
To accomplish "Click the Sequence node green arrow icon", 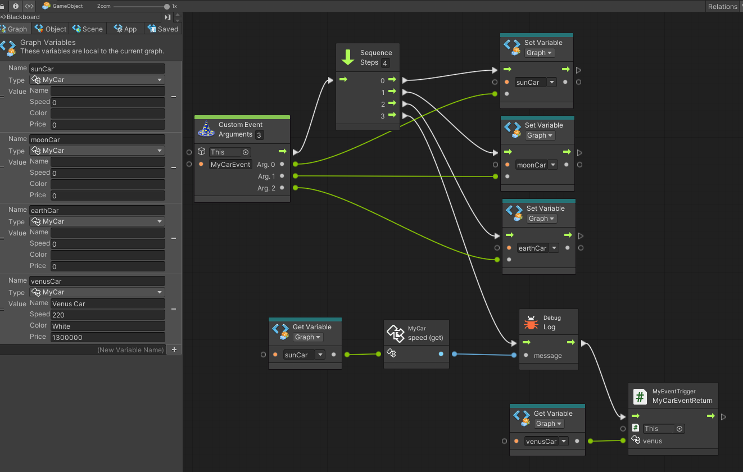I will tap(348, 57).
